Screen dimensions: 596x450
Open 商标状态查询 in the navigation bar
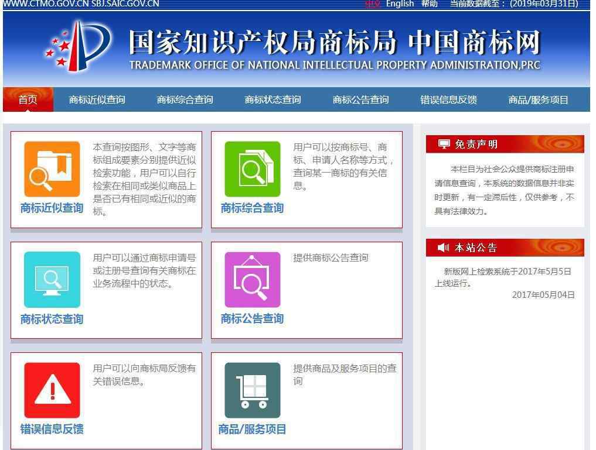[x=273, y=100]
